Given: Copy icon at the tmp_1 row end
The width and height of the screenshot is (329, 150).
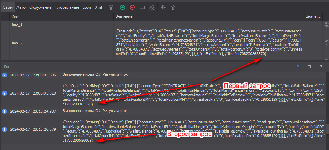Looking at the screenshot, I should click(327, 24).
